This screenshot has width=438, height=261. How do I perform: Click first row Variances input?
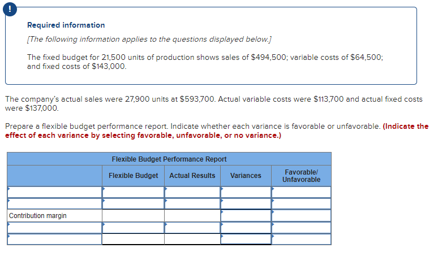pyautogui.click(x=246, y=192)
